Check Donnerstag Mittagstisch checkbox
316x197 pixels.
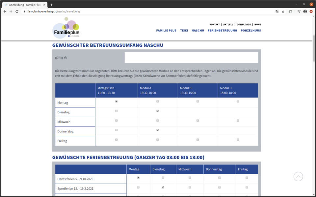117,130
